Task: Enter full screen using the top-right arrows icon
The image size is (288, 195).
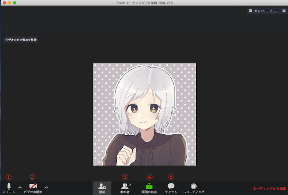Action: (284, 11)
